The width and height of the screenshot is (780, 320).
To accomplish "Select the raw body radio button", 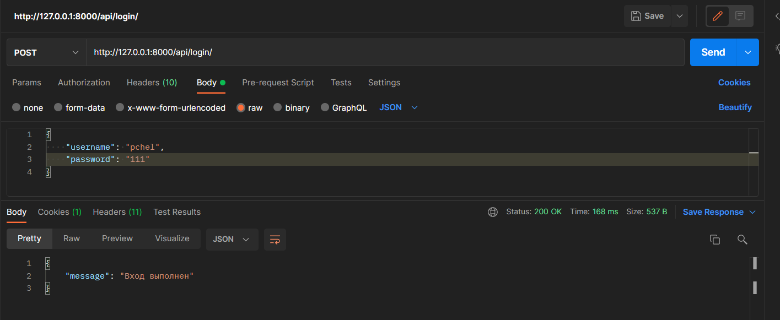I will (x=241, y=107).
